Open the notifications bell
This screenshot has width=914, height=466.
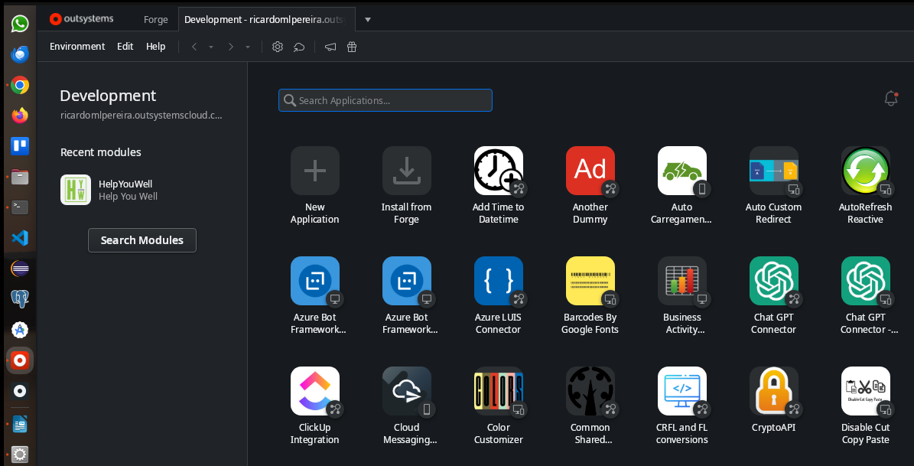tap(890, 99)
